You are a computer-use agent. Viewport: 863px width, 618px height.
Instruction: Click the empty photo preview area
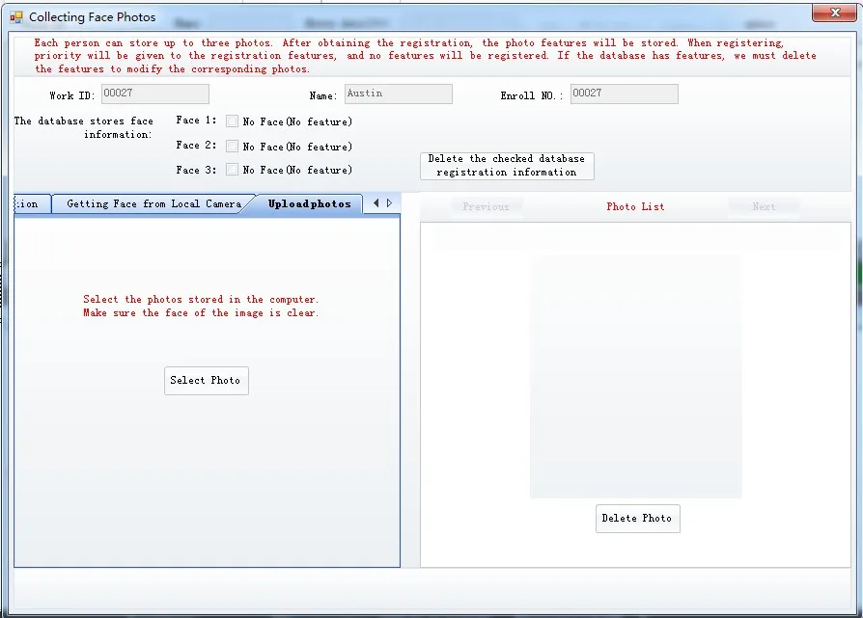click(x=635, y=376)
